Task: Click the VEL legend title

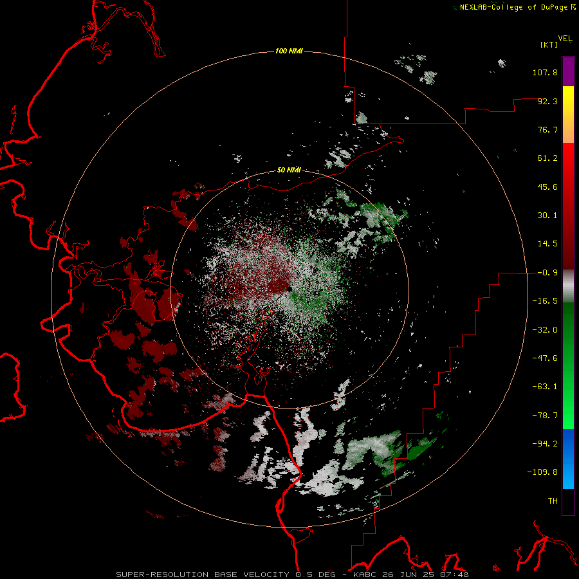Action: 565,38
